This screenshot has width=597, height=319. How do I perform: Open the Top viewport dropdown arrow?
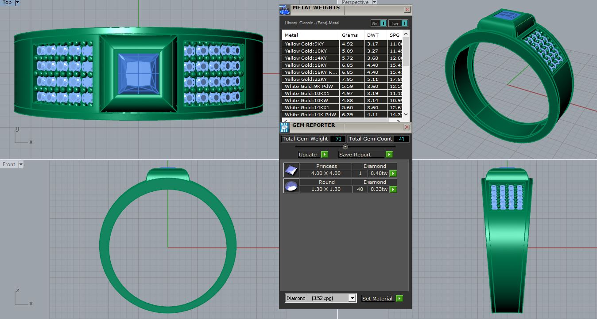(x=18, y=3)
